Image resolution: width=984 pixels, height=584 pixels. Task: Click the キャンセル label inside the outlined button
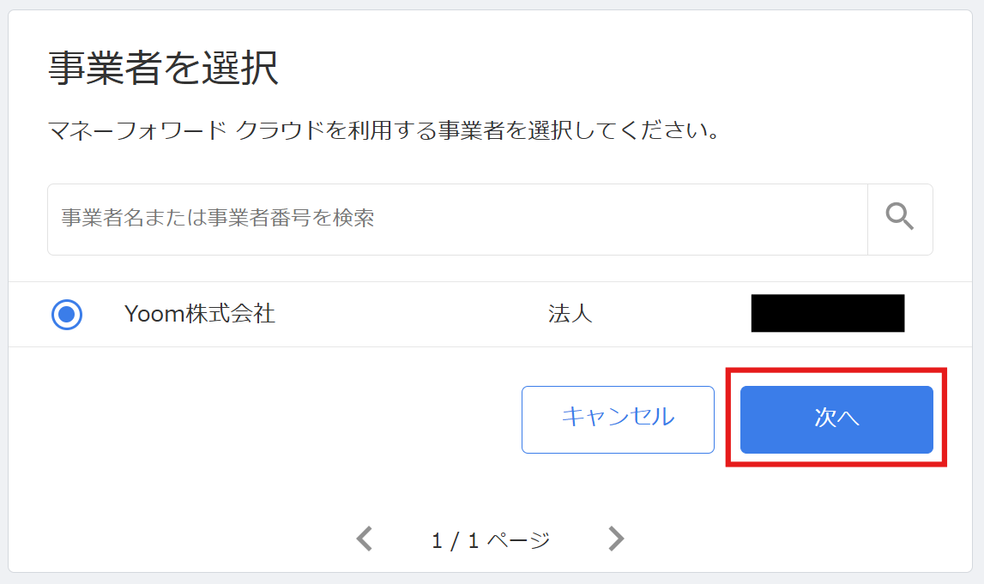(x=618, y=418)
